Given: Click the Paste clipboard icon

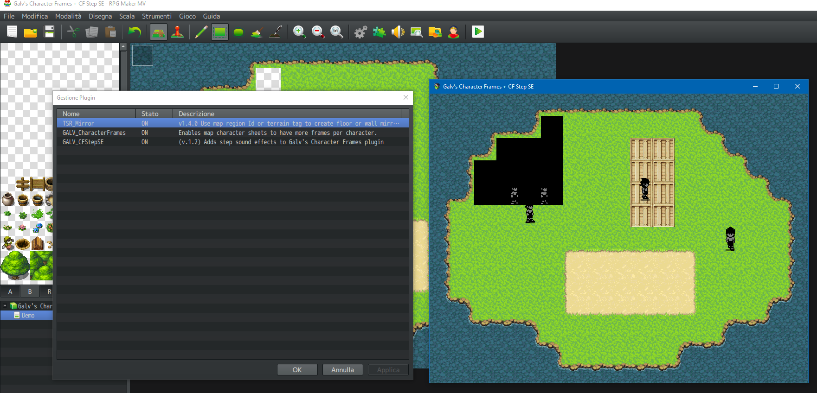Looking at the screenshot, I should [110, 32].
